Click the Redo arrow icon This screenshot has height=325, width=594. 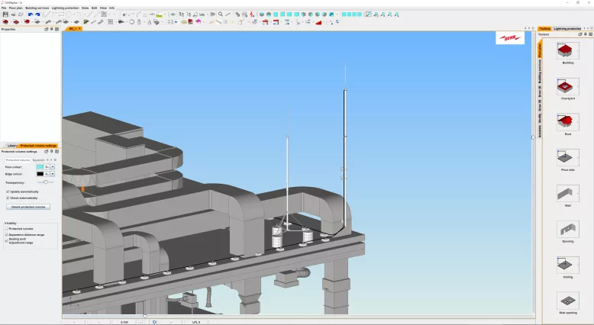point(37,14)
